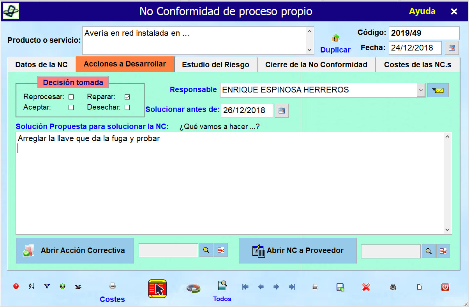Viewport: 469px width, 307px height.
Task: Go to the first record
Action: coord(245,287)
